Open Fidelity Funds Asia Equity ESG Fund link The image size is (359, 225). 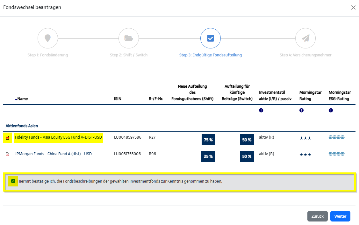(58, 137)
